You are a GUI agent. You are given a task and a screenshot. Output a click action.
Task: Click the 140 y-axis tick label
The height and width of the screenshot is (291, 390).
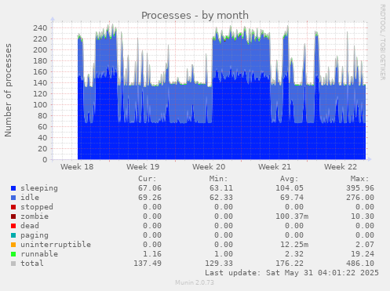(40, 83)
